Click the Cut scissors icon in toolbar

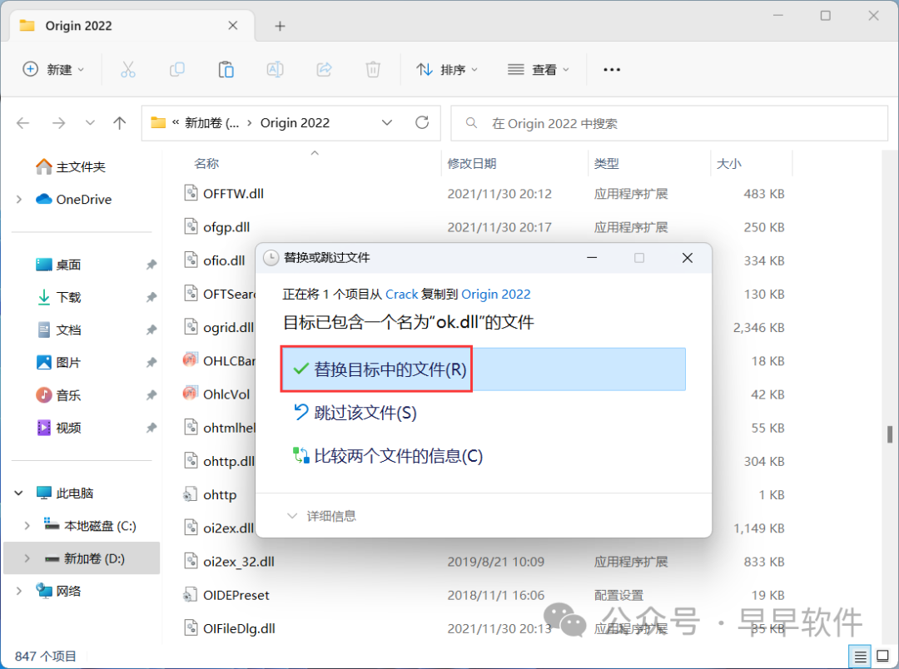point(127,70)
